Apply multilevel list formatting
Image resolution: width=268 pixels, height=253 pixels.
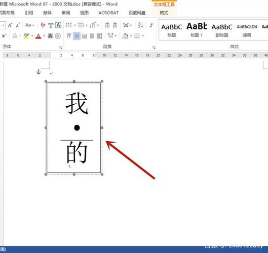(x=93, y=25)
